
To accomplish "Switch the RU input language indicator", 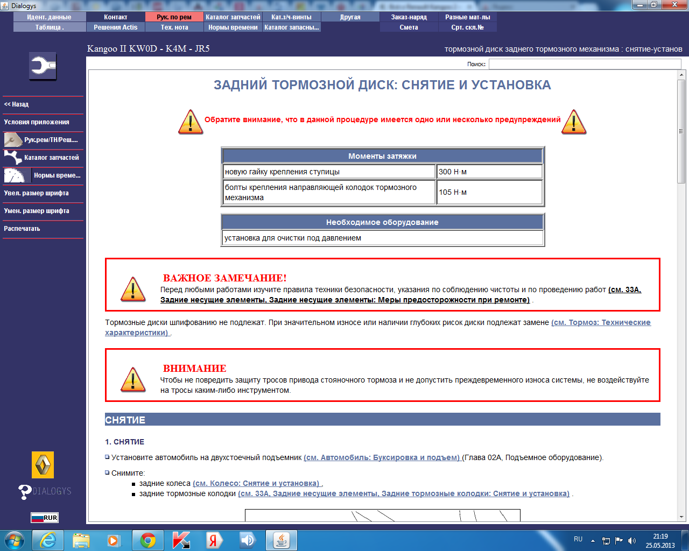I will click(578, 539).
